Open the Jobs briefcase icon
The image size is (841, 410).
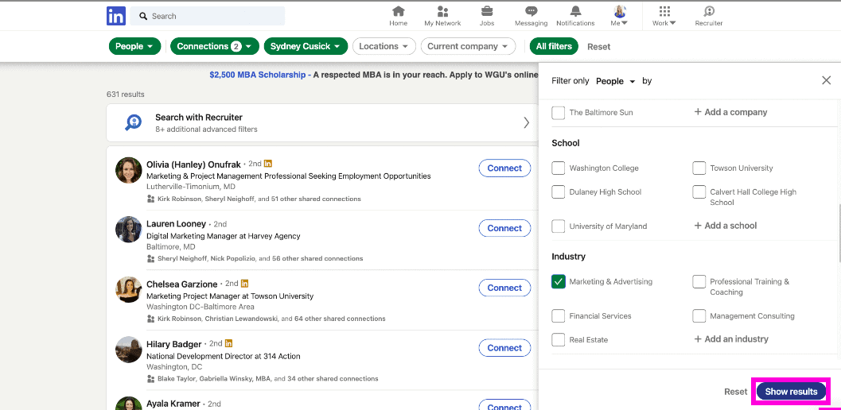tap(487, 11)
